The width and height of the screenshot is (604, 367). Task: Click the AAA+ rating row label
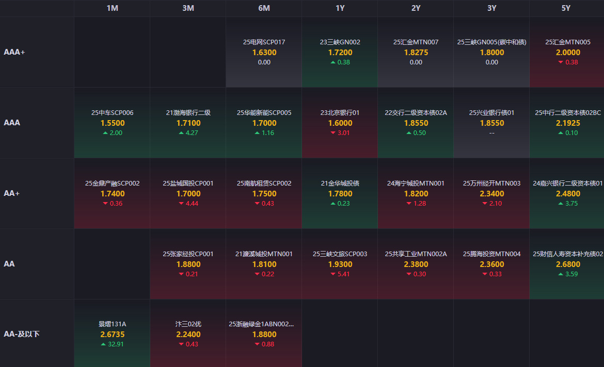point(14,52)
